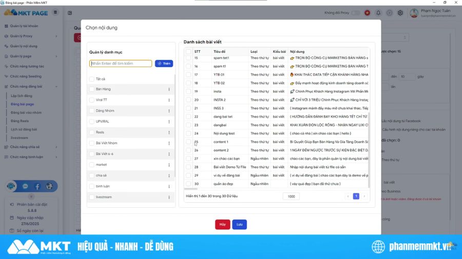
Task: Open the page size 1000 dropdown
Action: (291, 196)
